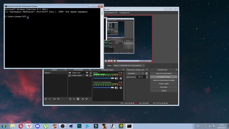
Task: Open source properties gear in Sources panel
Action: pyautogui.click(x=78, y=99)
